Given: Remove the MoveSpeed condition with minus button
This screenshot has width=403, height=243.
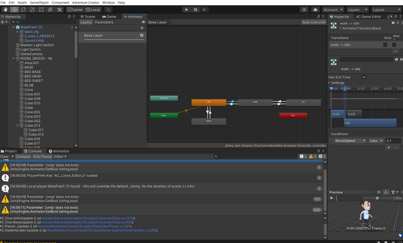Looking at the screenshot, I should (x=395, y=147).
